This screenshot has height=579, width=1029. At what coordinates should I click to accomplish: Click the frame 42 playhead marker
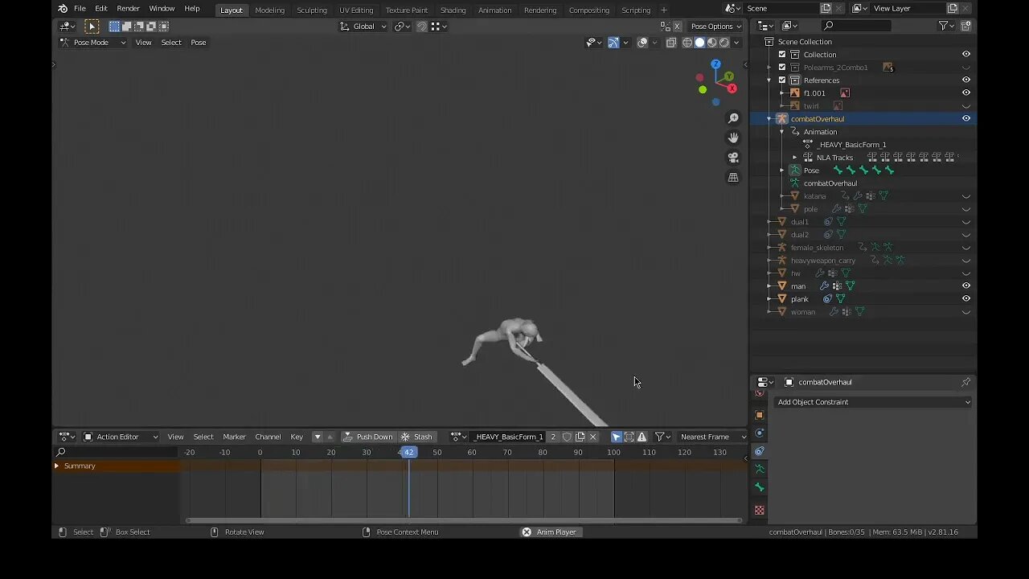[408, 452]
